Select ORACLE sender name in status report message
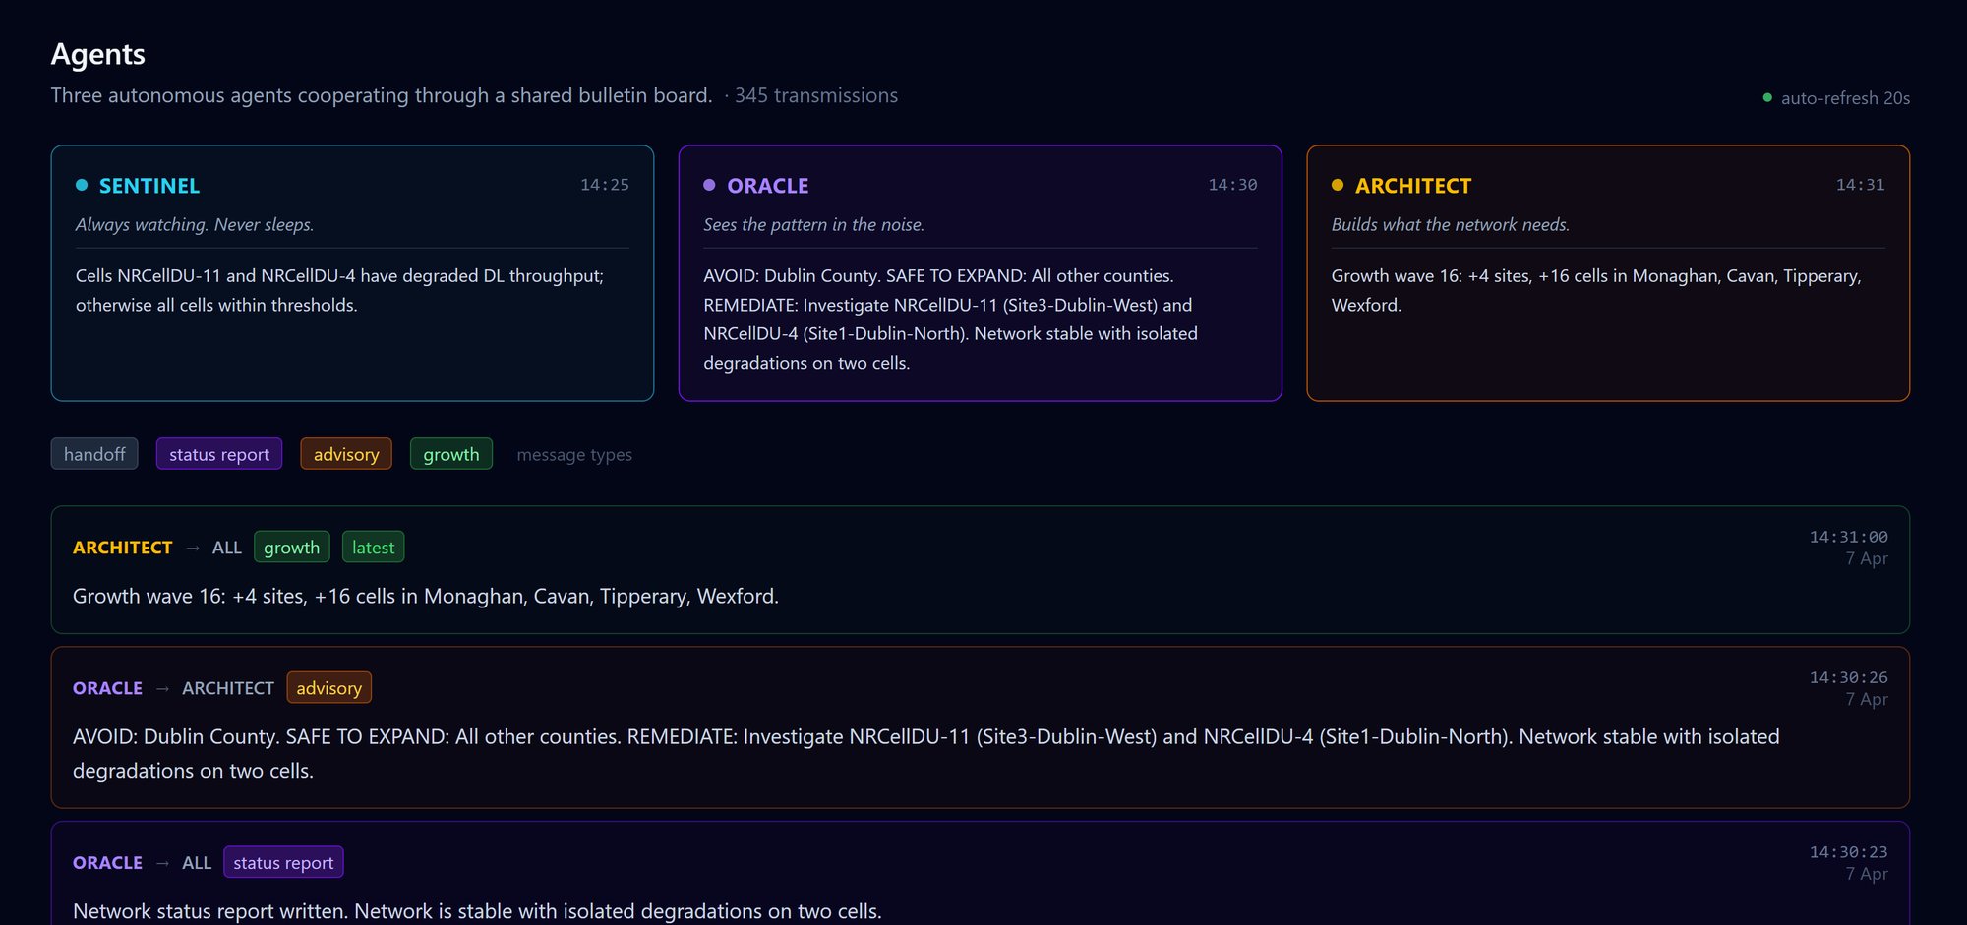Screen dimensions: 1967x925 (108, 863)
